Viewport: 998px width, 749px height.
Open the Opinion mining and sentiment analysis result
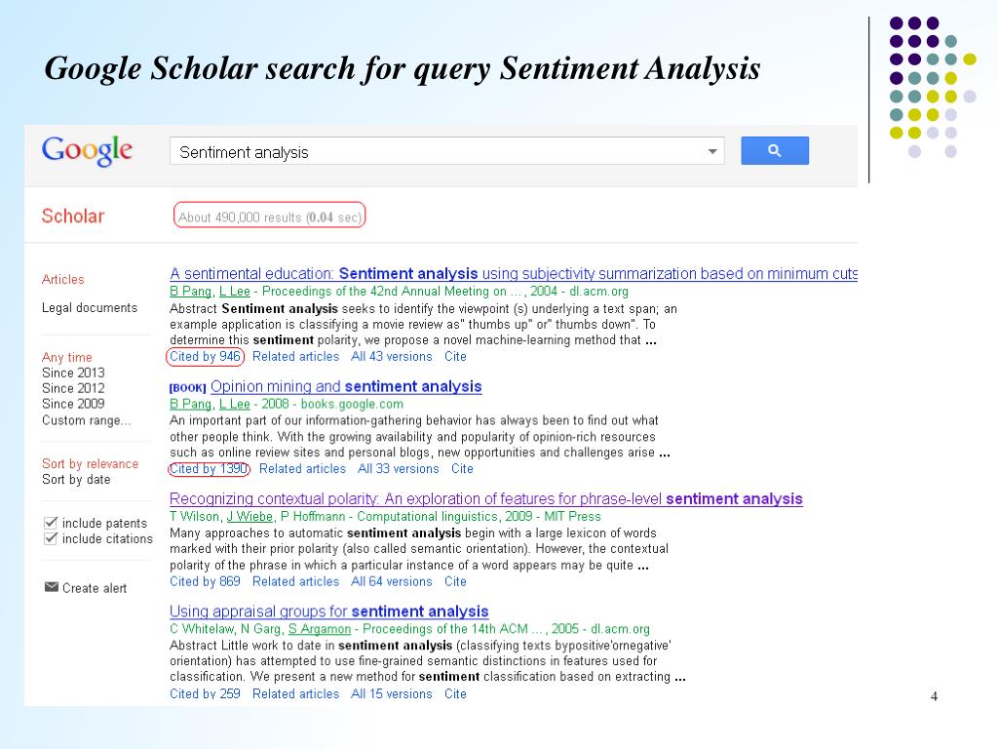(x=346, y=386)
